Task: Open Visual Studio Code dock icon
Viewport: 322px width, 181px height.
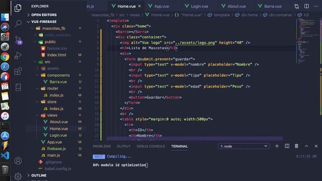Action: pos(5,155)
